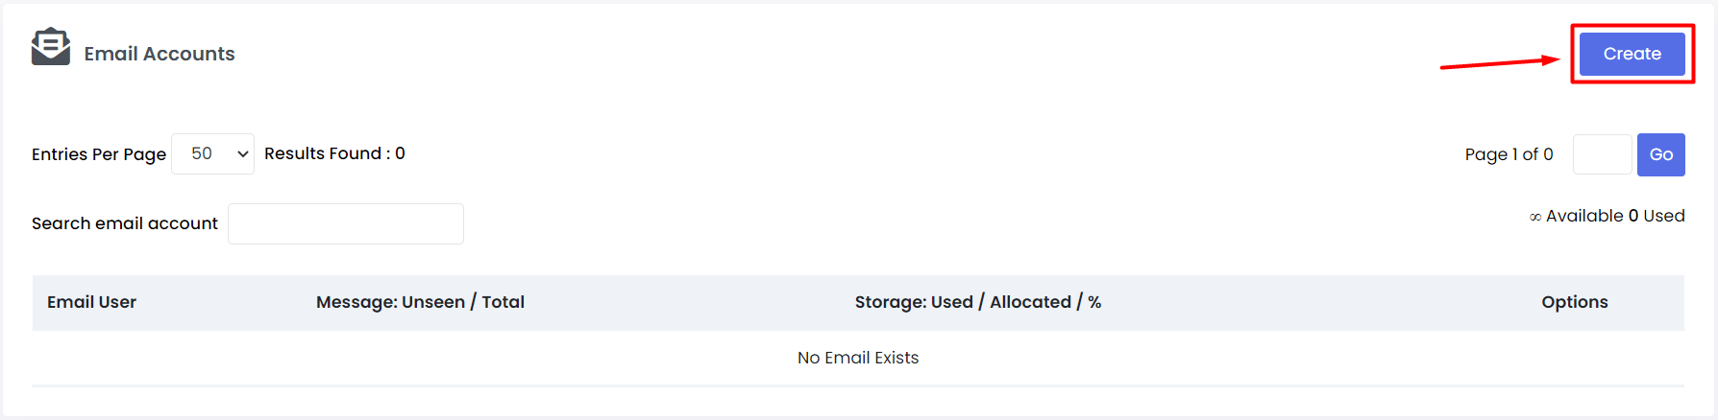The height and width of the screenshot is (420, 1718).
Task: Click the No Email Exists row
Action: pyautogui.click(x=858, y=358)
